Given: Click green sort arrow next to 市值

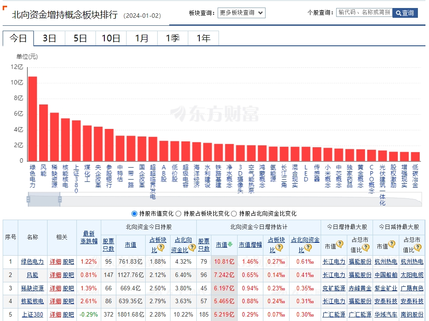Looking at the screenshot, I should (x=230, y=244).
